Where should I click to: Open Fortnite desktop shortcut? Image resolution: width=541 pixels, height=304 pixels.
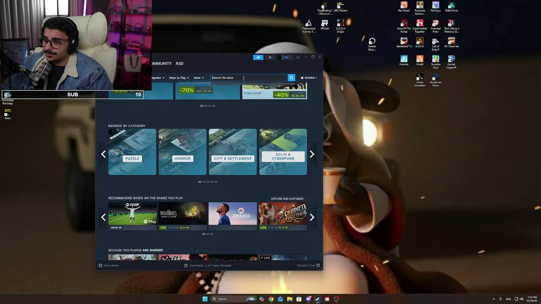click(x=404, y=61)
